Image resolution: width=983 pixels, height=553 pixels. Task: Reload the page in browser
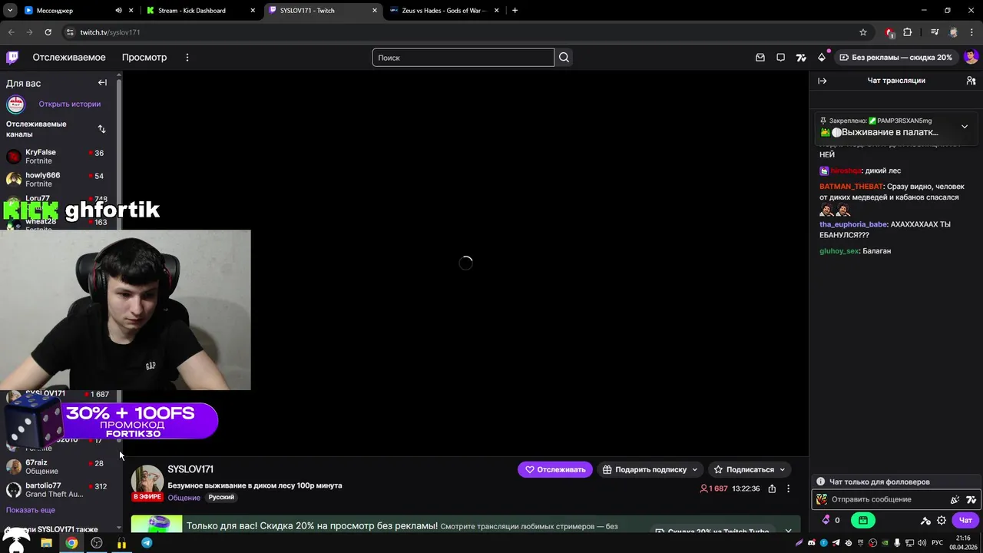tap(48, 32)
